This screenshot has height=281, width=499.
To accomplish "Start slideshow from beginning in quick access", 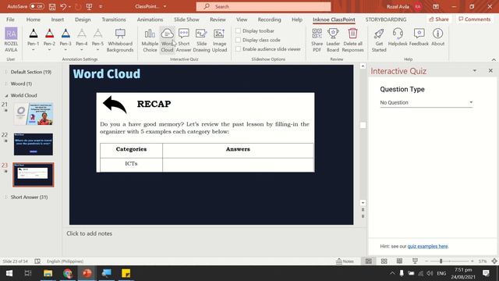I will pos(89,6).
